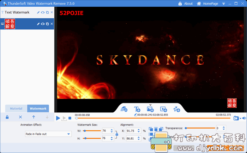Add an image watermark
Image resolution: width=247 pixels, height=153 pixels.
click(150, 109)
